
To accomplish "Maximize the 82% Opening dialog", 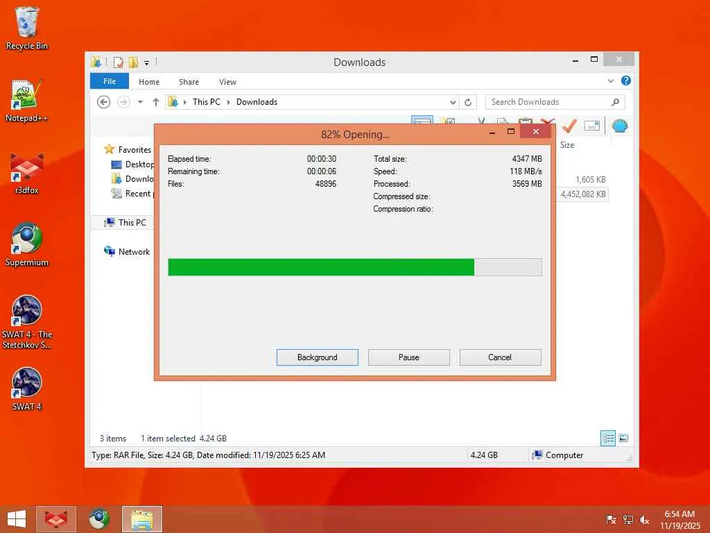I will click(x=511, y=132).
